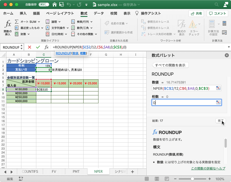Click Create from Selection (選択範囲から作成) icon
Viewport: 231px width, 182px height.
[x=107, y=32]
